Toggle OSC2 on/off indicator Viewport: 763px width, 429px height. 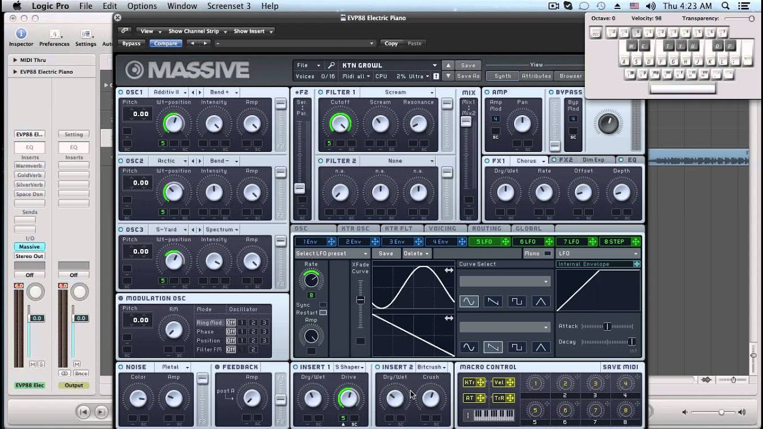point(121,161)
